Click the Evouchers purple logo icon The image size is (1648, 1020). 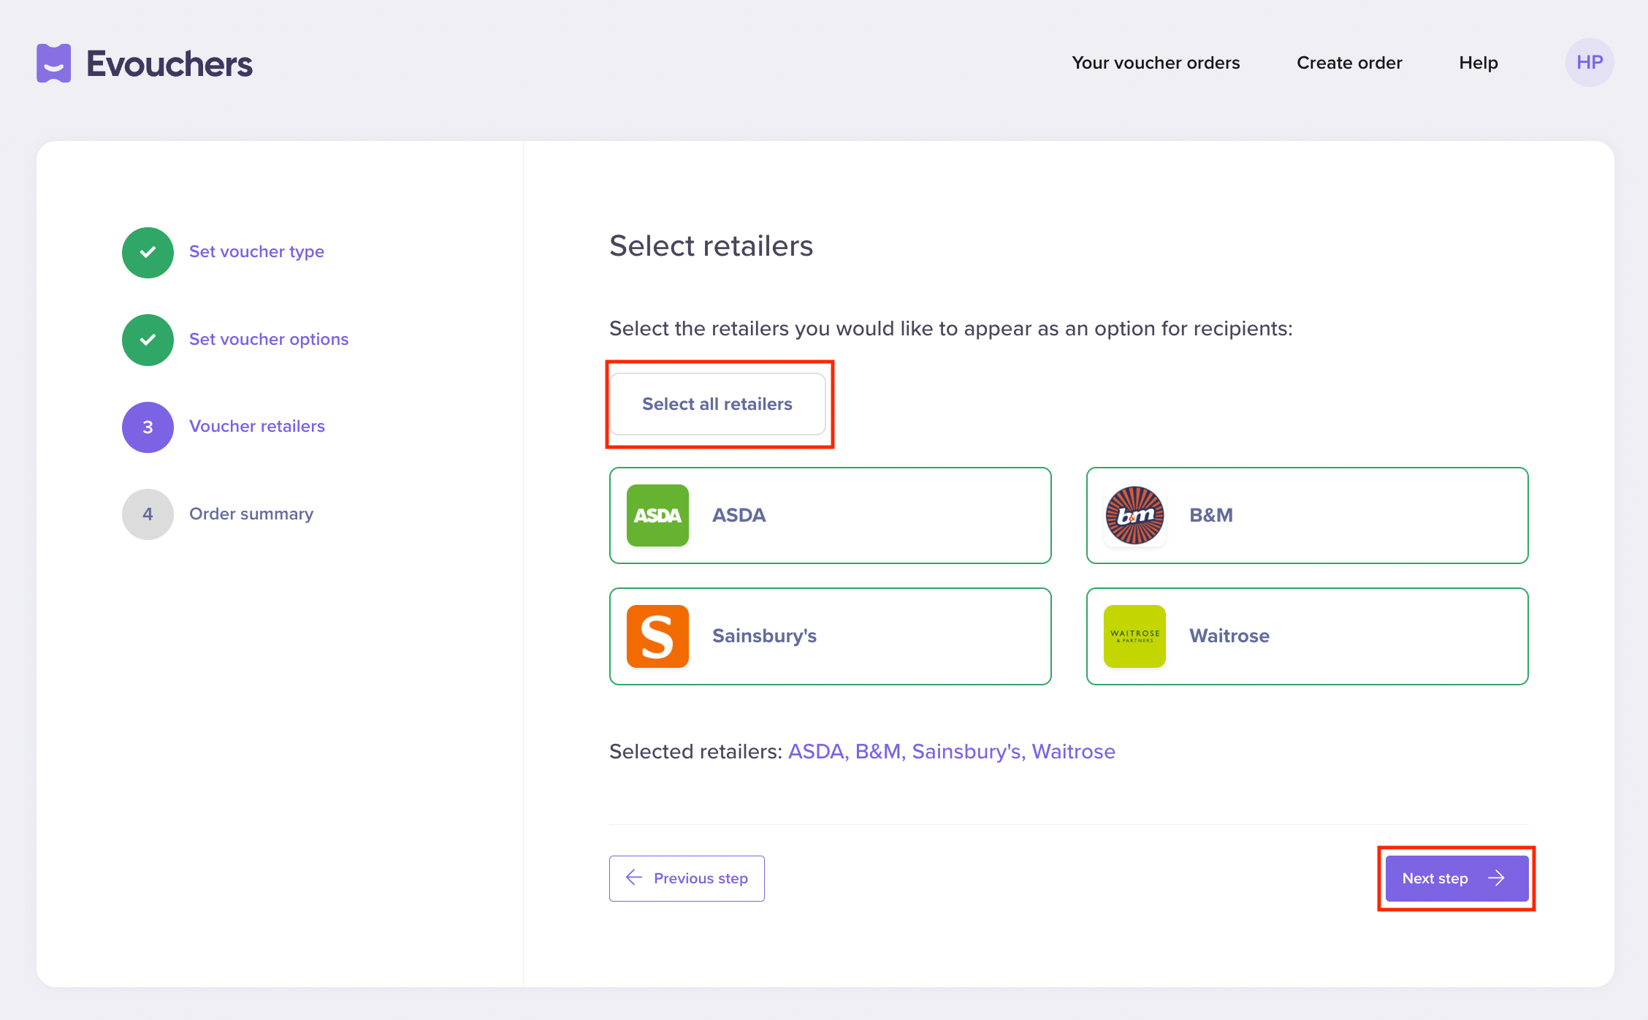(54, 64)
